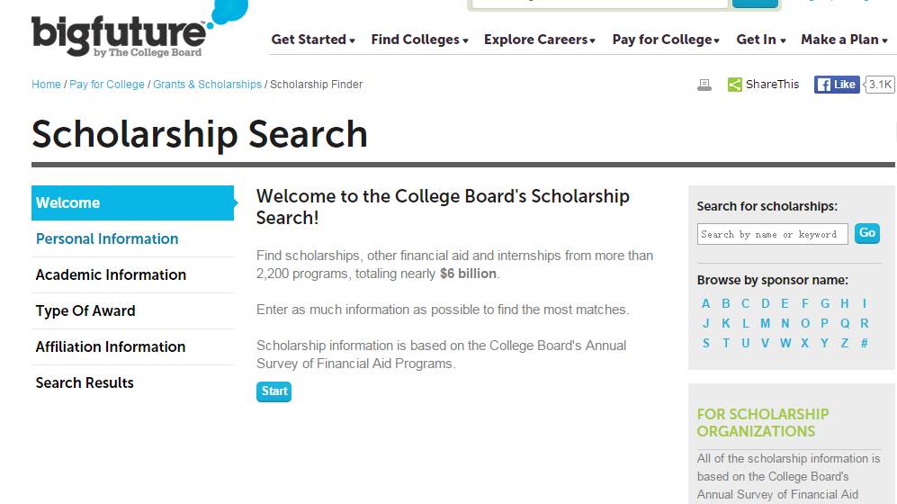Image resolution: width=897 pixels, height=504 pixels.
Task: Click the Go search button
Action: [867, 233]
